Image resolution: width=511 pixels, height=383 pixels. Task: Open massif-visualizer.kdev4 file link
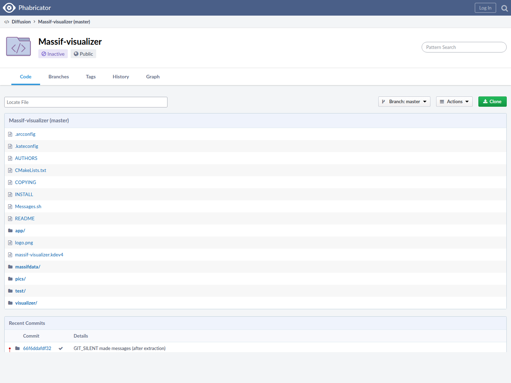coord(39,255)
